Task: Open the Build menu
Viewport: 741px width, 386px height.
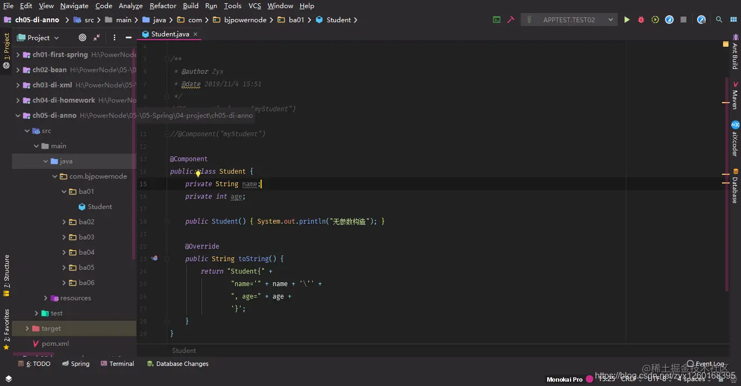Action: point(191,6)
